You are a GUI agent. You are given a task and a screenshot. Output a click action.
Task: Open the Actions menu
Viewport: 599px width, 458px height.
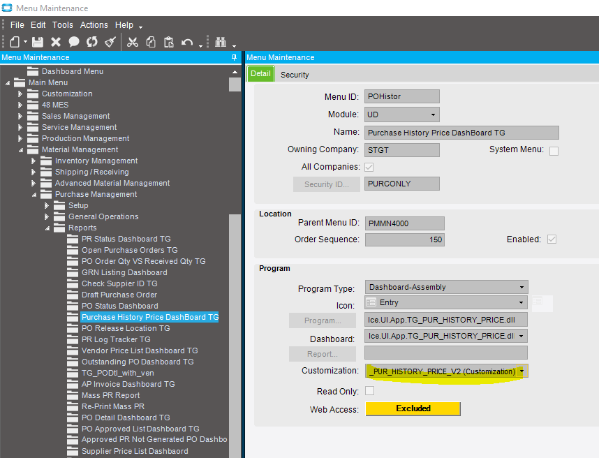point(94,25)
